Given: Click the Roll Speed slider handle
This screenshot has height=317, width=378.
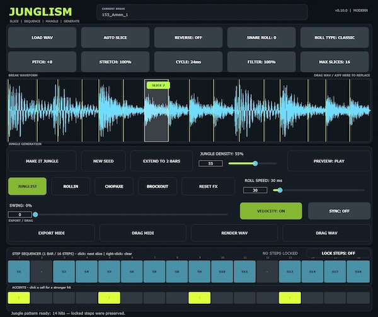Looking at the screenshot, I should pos(280,190).
